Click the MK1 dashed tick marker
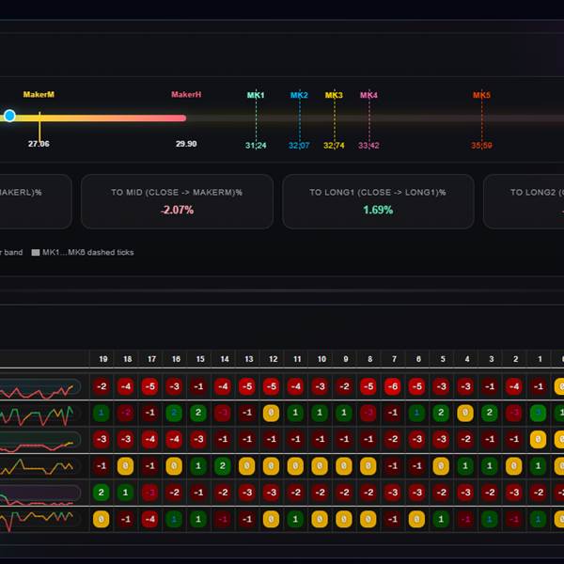Image resolution: width=564 pixels, height=564 pixels. click(x=256, y=96)
